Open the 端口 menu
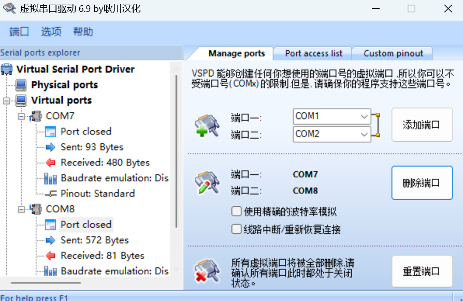Screen dimensions: 463x301 coord(19,32)
